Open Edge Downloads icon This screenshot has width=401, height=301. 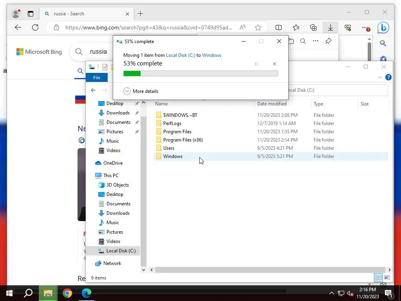pyautogui.click(x=331, y=27)
